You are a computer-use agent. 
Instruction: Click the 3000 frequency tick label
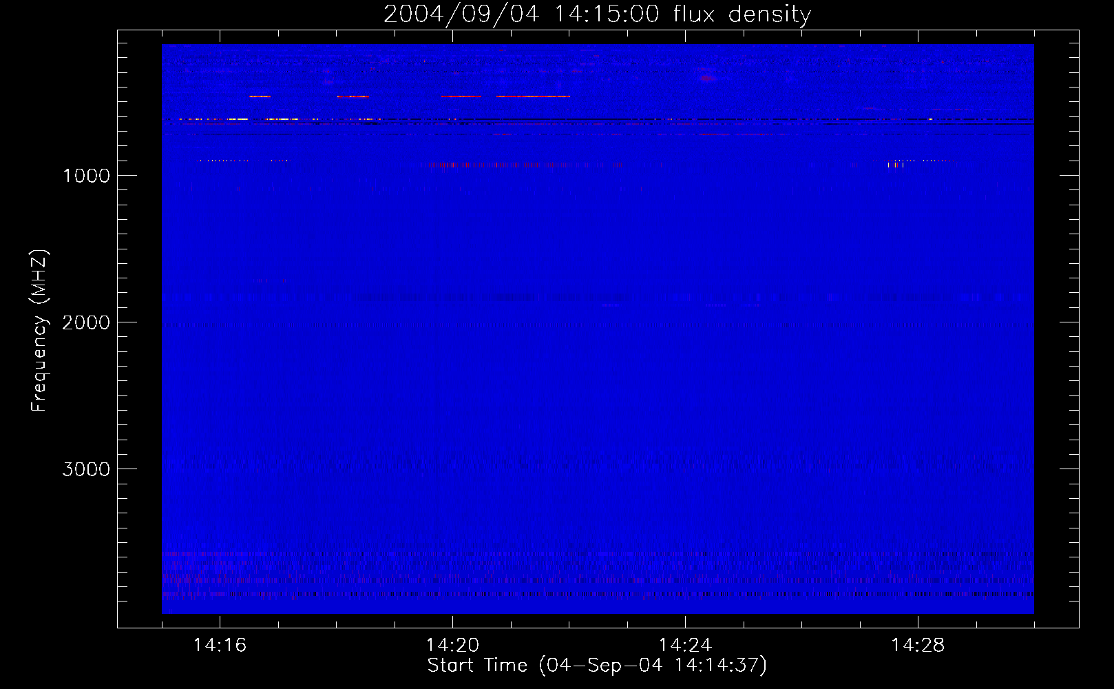[86, 469]
